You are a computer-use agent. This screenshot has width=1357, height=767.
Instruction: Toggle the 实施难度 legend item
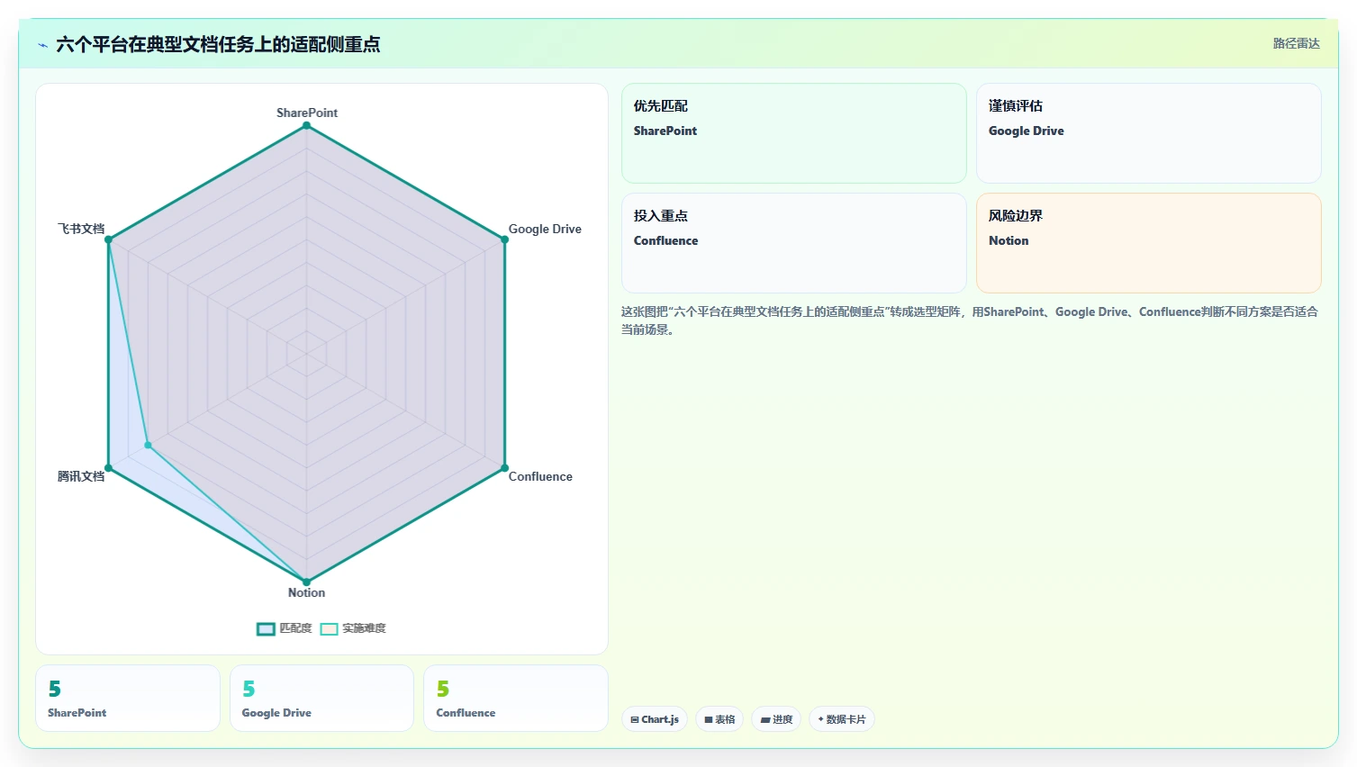pyautogui.click(x=353, y=628)
